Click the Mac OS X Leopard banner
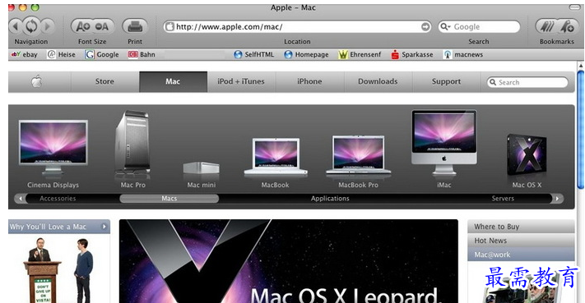The width and height of the screenshot is (585, 303). click(289, 261)
